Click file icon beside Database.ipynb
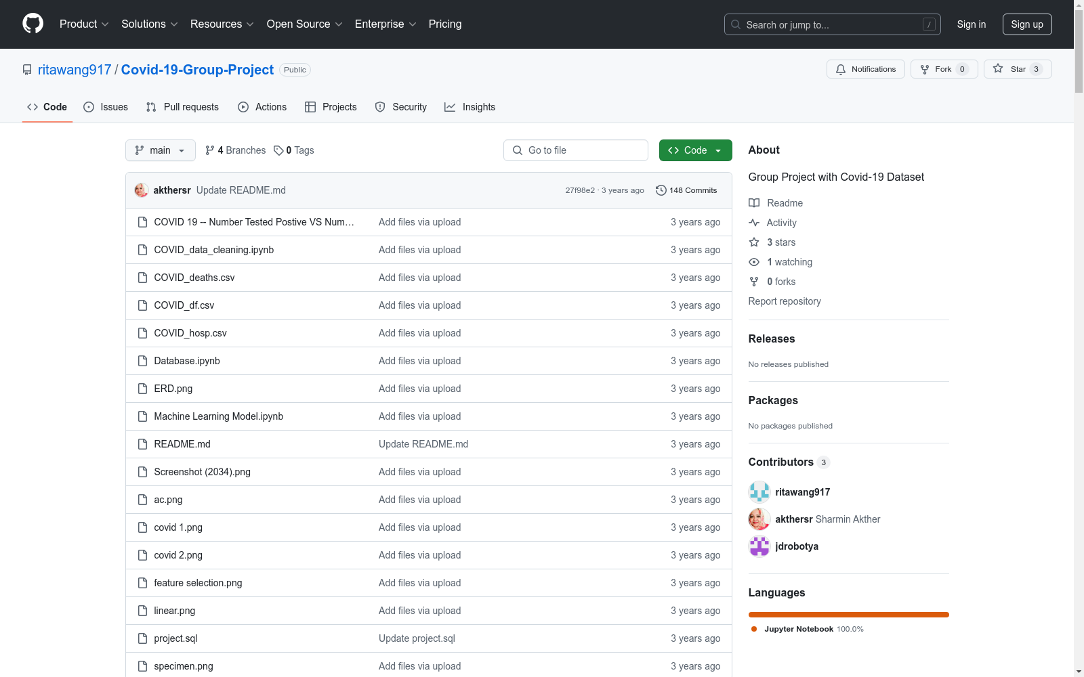 click(142, 361)
